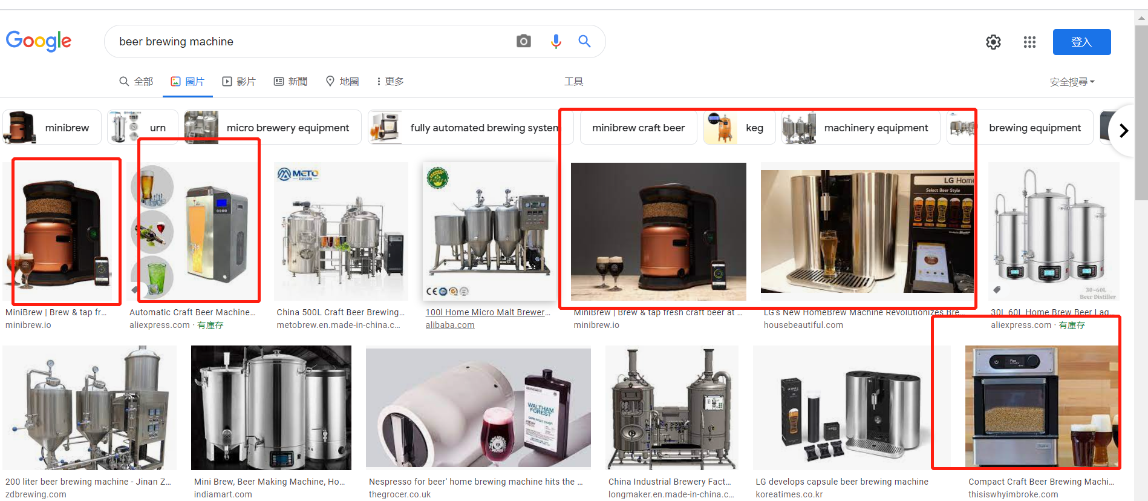Image resolution: width=1148 pixels, height=501 pixels.
Task: Click the thisiswhyimbroke.com source text
Action: tap(1013, 494)
